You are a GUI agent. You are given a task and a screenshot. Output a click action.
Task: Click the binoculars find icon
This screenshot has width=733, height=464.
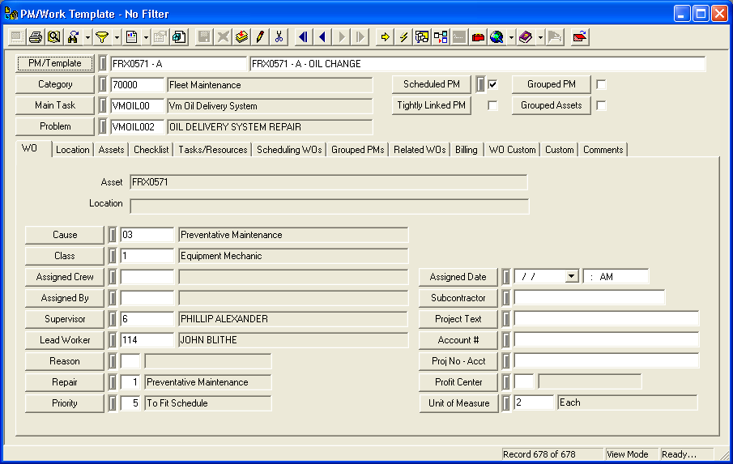click(x=74, y=37)
